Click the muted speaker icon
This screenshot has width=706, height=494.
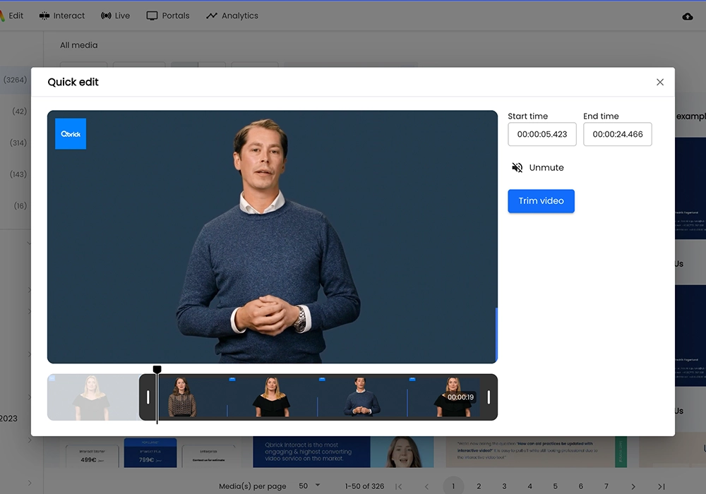point(517,167)
